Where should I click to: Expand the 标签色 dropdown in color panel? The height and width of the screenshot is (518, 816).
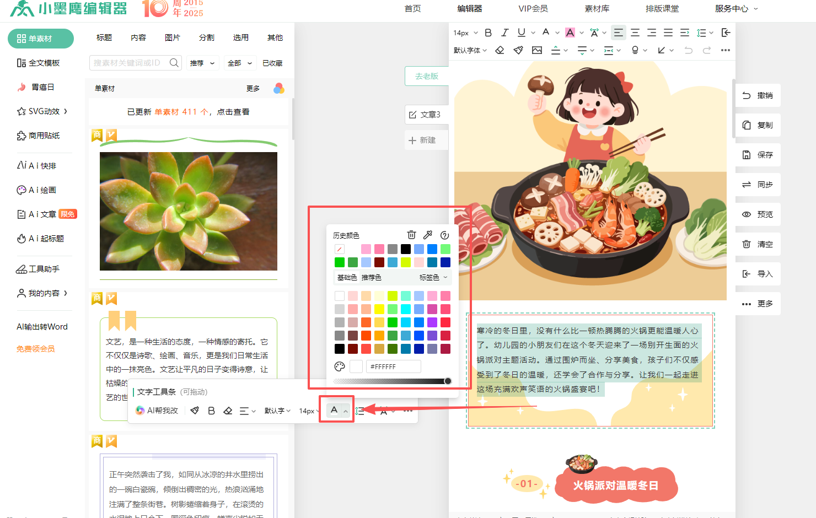433,277
